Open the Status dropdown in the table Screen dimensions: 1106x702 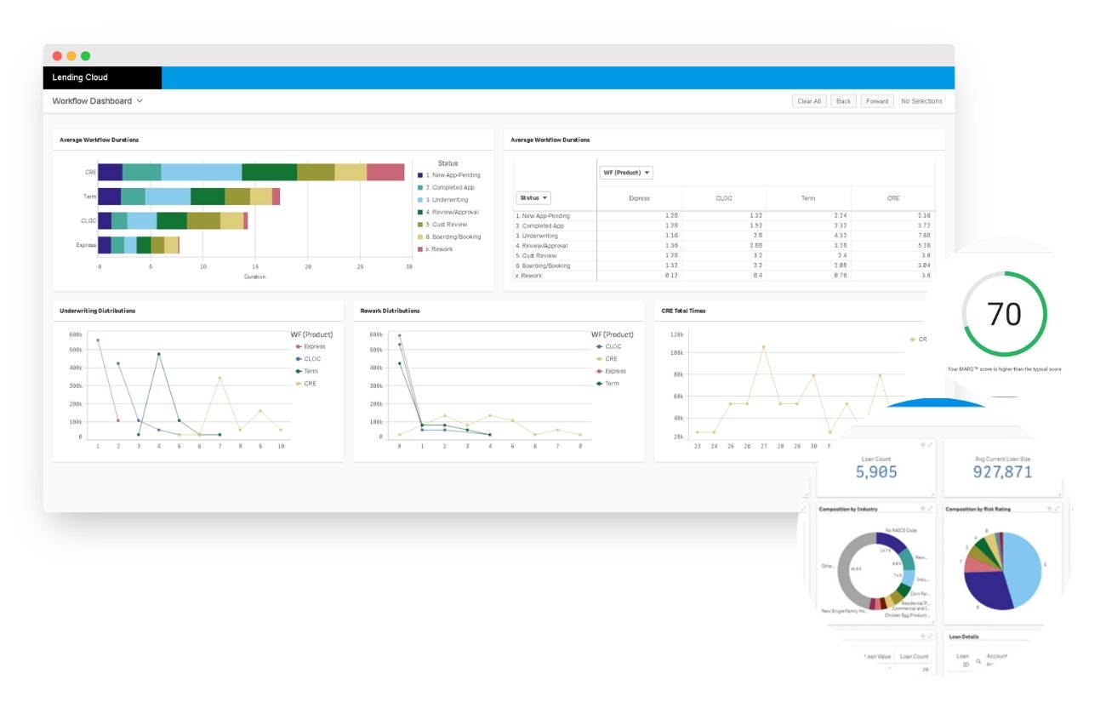pyautogui.click(x=533, y=197)
